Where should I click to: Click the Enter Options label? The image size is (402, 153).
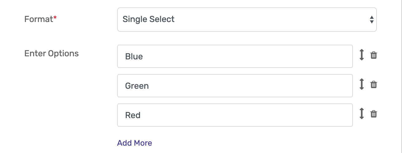[x=52, y=54]
